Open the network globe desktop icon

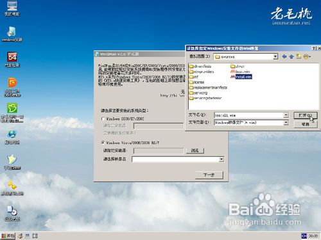point(12,137)
